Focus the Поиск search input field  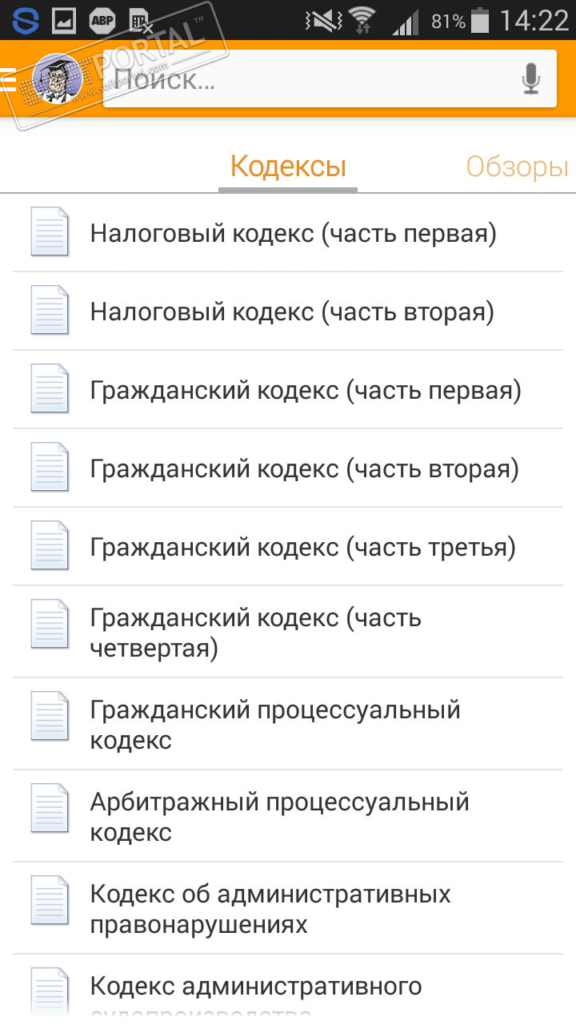point(312,79)
